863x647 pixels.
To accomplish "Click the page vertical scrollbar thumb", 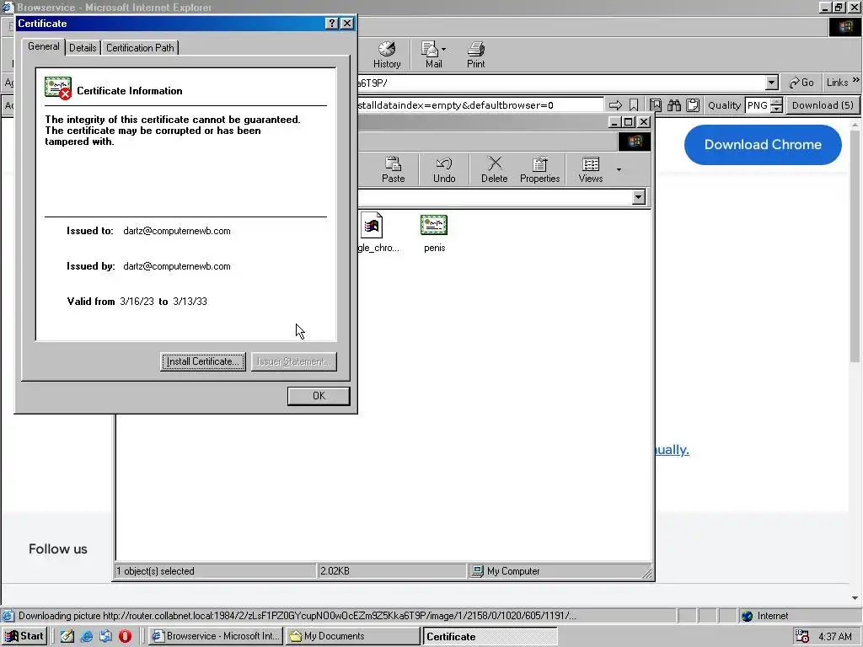I will pyautogui.click(x=855, y=247).
